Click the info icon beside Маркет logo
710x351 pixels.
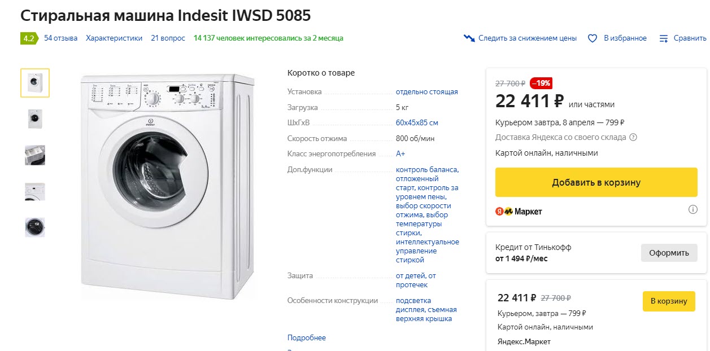[x=693, y=209]
